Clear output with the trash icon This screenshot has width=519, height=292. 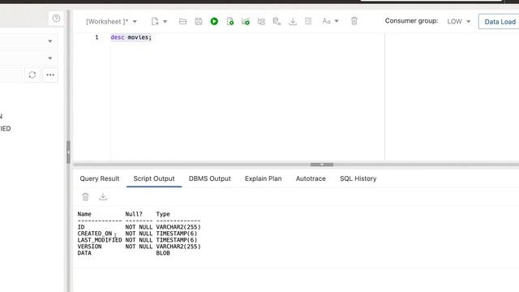click(85, 197)
